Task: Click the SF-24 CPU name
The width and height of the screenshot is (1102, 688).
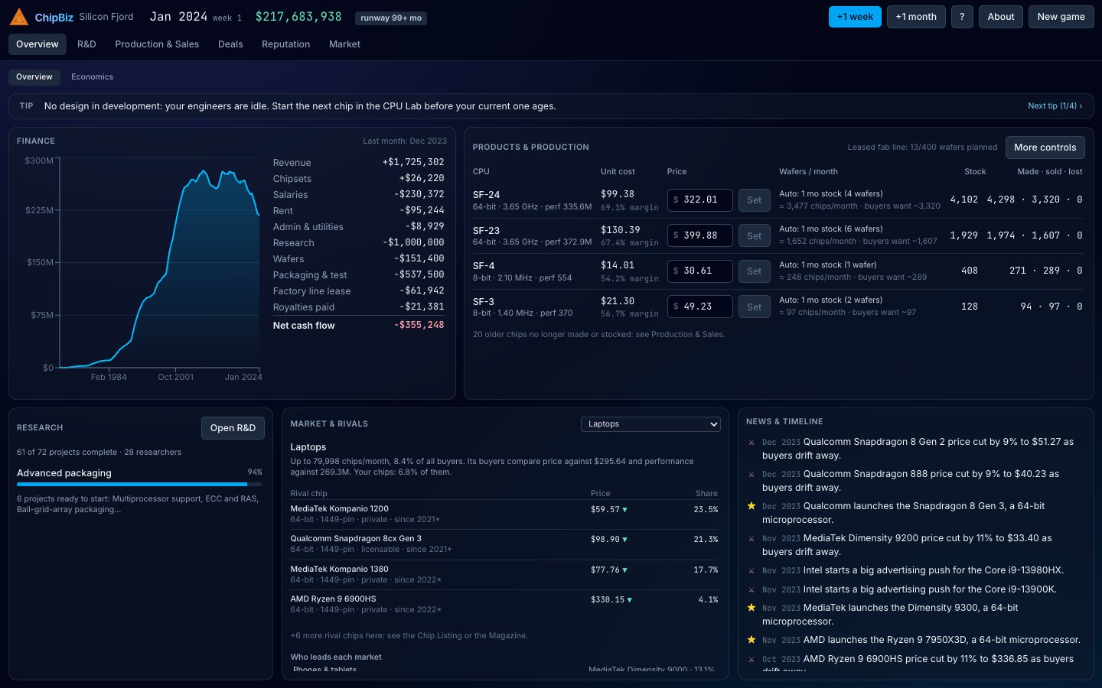Action: (486, 195)
